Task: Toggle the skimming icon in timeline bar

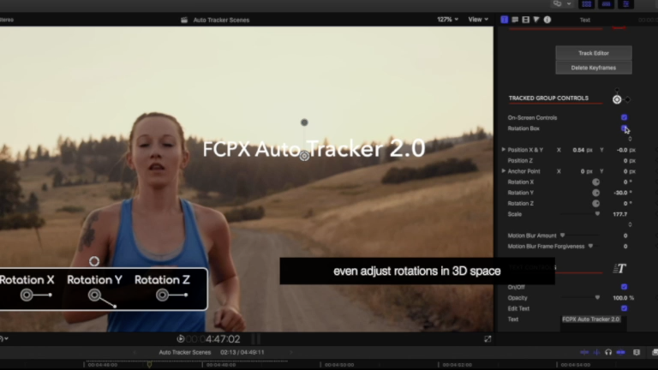Action: 584,352
